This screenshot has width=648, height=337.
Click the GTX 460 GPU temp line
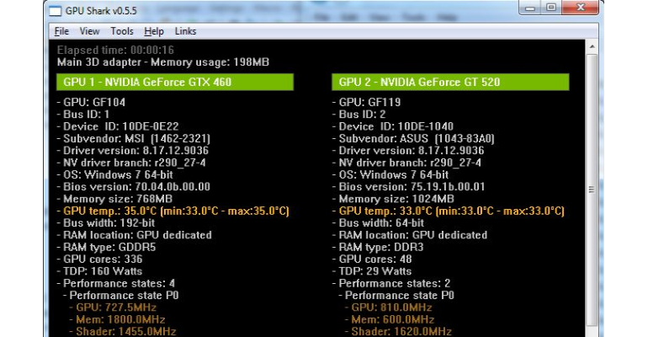tap(173, 211)
